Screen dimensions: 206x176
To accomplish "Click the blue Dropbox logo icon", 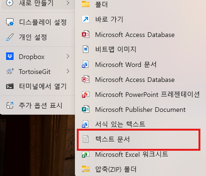I will 10,56.
